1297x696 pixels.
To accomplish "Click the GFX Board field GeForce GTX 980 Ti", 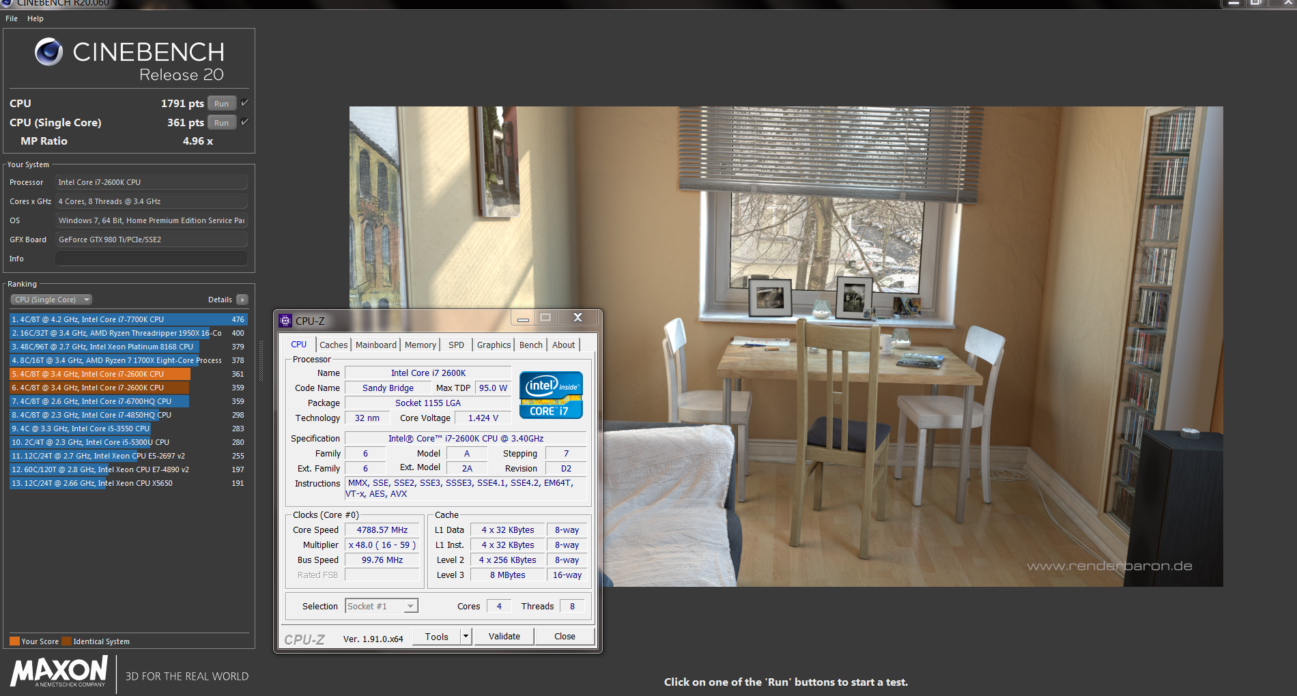I will (152, 240).
